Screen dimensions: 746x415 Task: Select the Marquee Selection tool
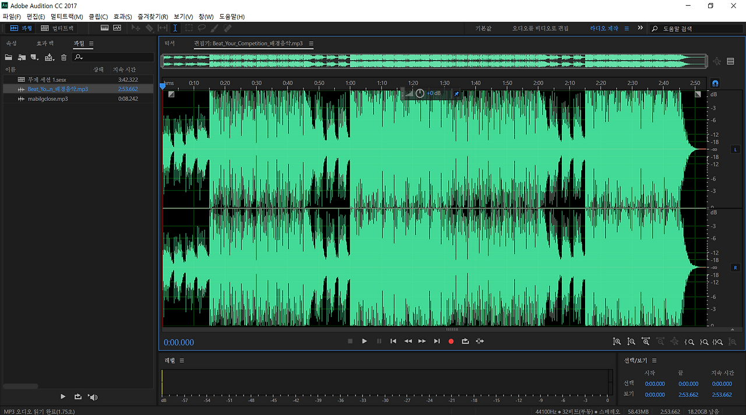coord(189,27)
